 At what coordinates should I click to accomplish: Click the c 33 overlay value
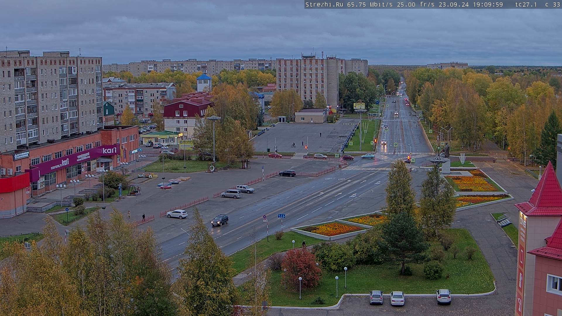[x=552, y=5]
